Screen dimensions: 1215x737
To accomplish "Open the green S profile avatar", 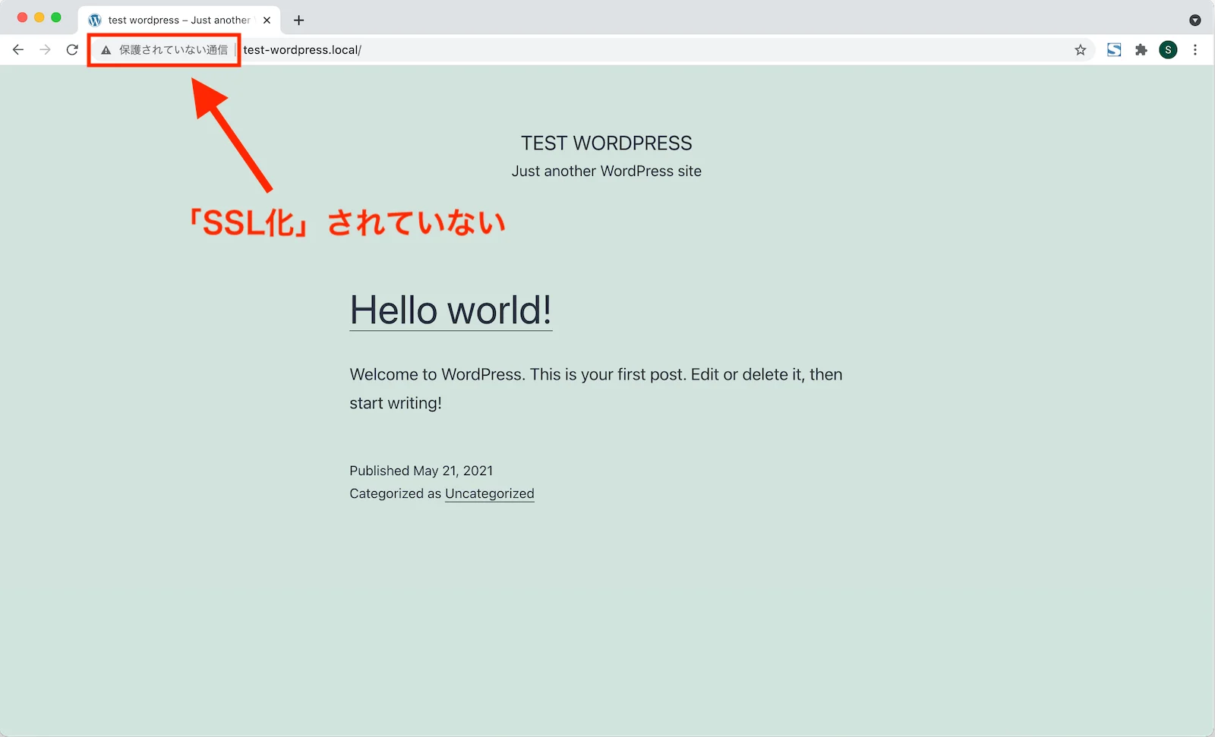I will pyautogui.click(x=1167, y=49).
